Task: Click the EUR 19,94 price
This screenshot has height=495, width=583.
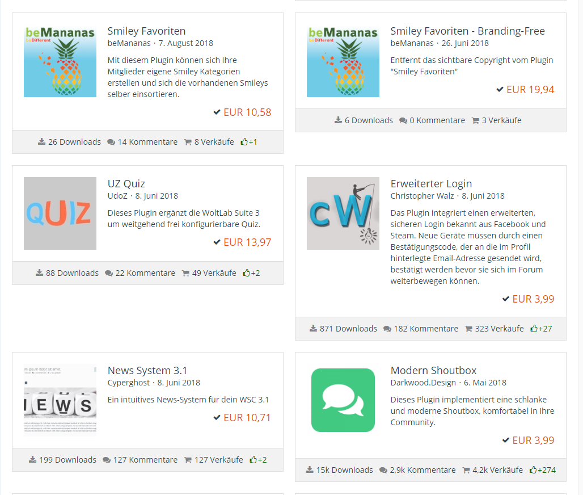Action: (530, 90)
